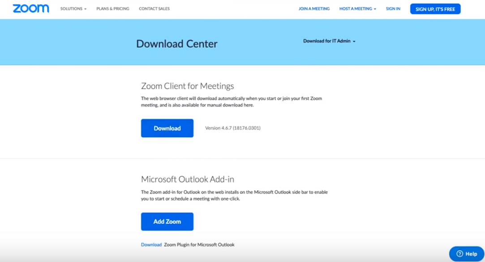The height and width of the screenshot is (262, 485).
Task: Click the Download Center page heading
Action: [x=177, y=44]
